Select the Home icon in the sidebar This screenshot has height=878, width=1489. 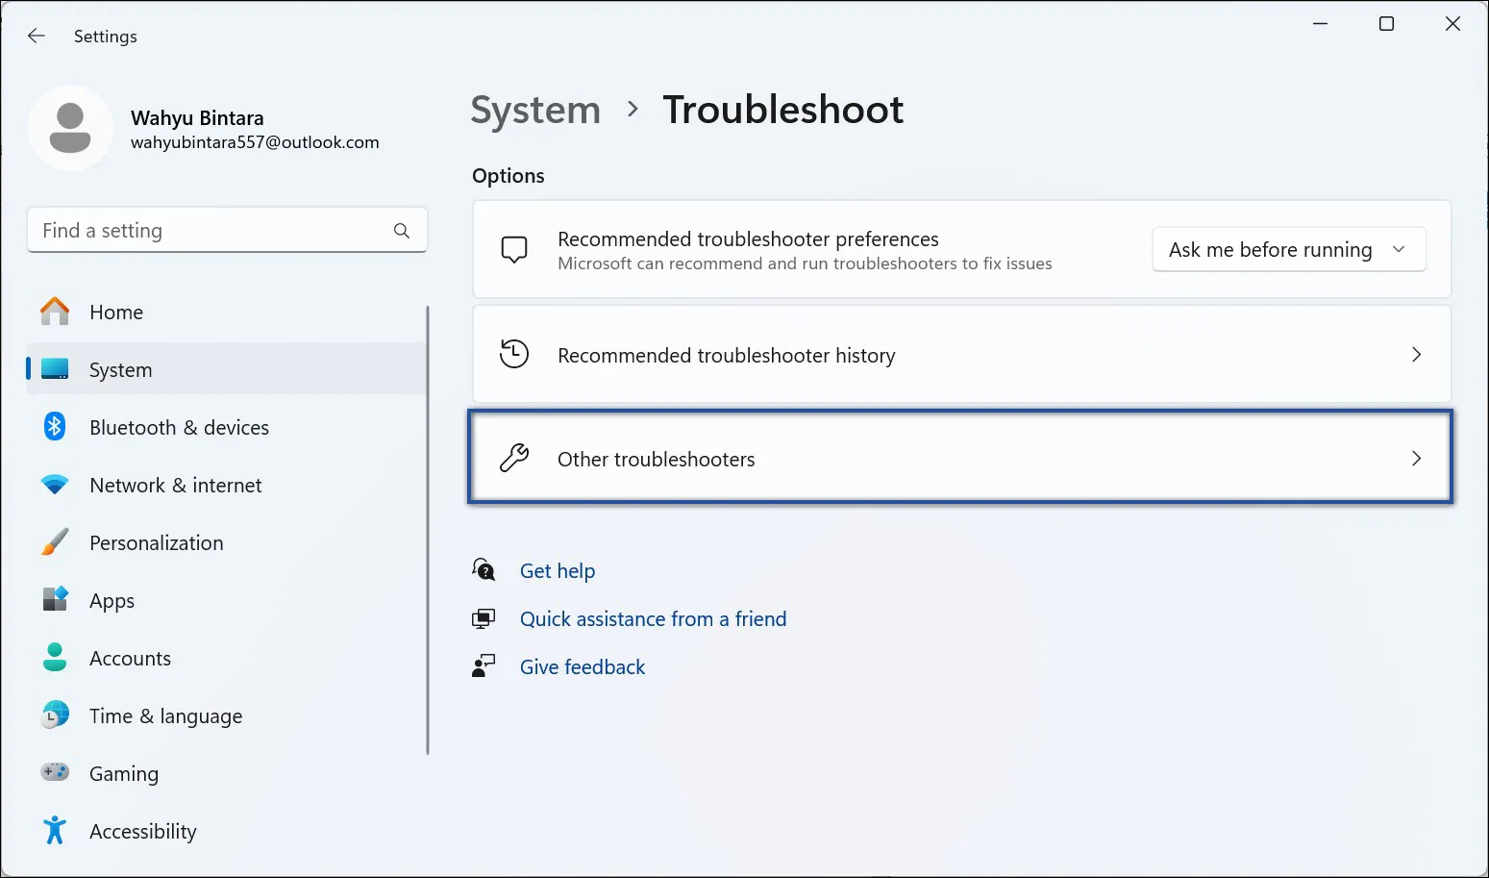pos(55,312)
